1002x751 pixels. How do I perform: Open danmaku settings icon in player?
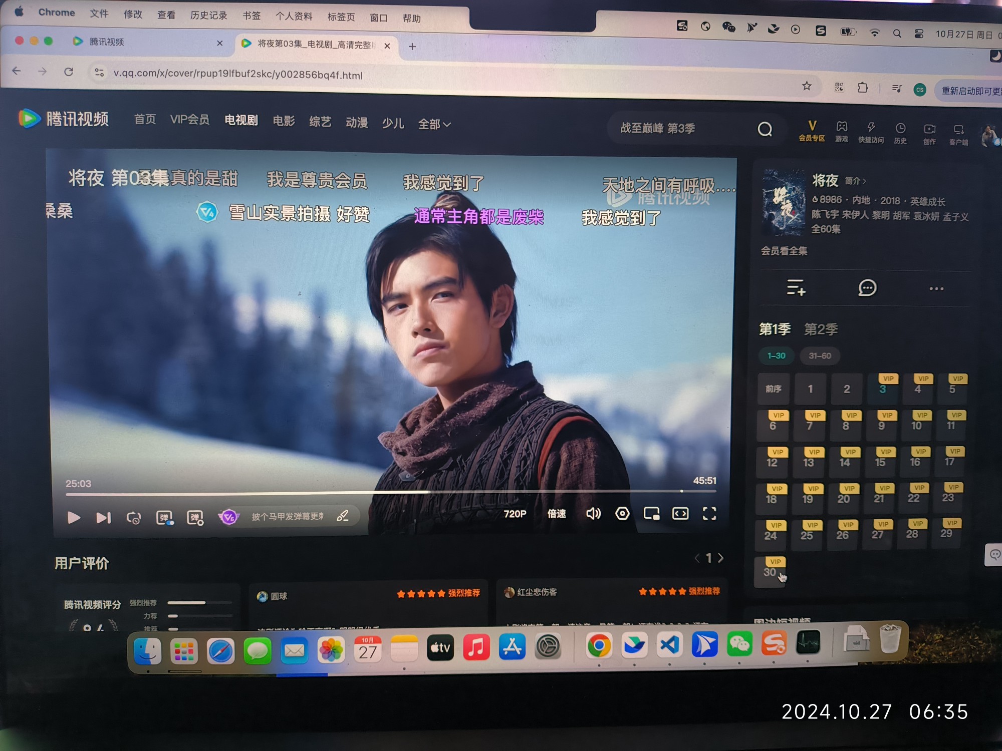pos(195,518)
